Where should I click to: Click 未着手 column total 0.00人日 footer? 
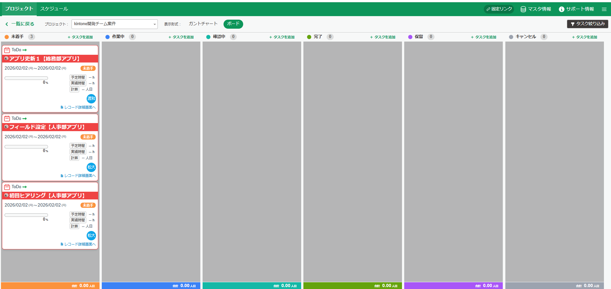50,286
